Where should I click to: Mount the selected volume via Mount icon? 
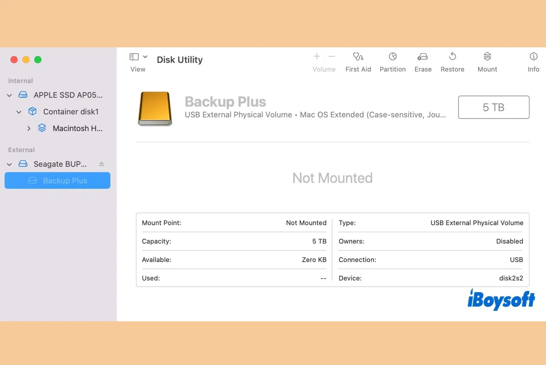[487, 56]
